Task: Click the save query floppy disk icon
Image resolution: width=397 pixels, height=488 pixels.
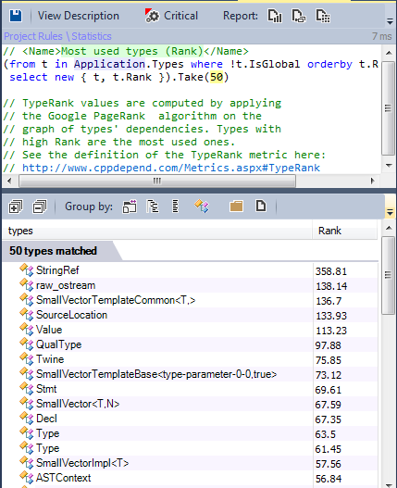Action: 16,16
